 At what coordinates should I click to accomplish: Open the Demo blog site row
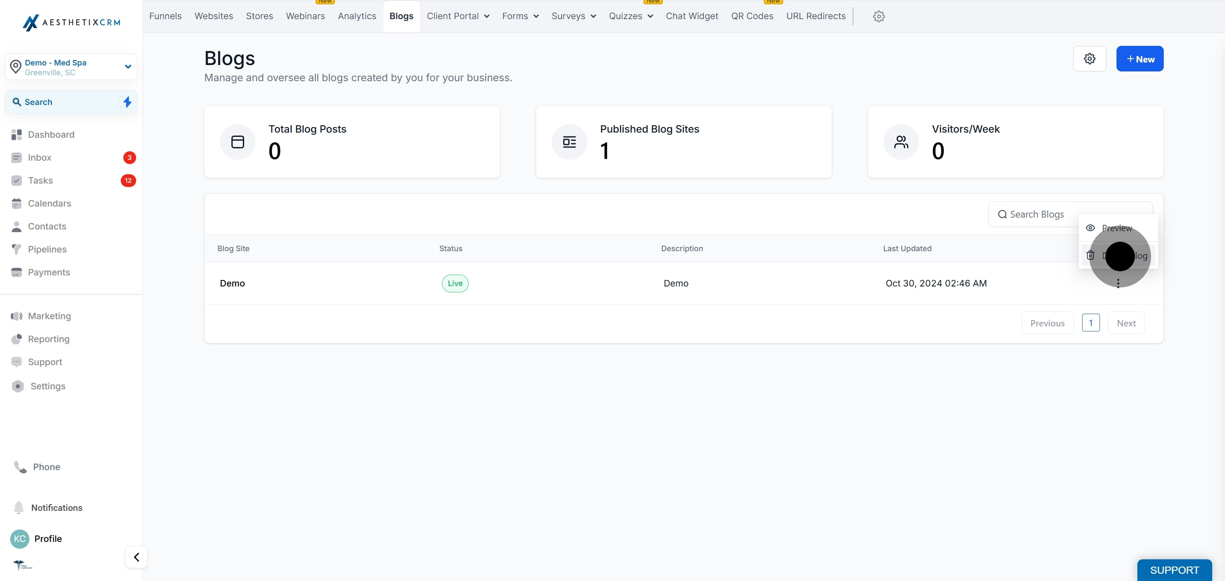tap(232, 283)
